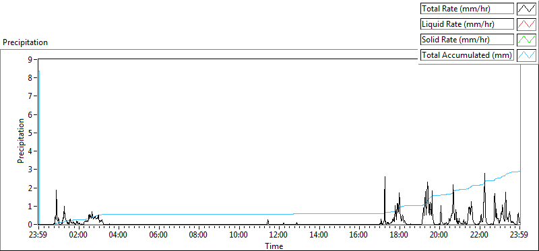Click the 5 y-axis tick label
Screen dimensions: 539x251
(30, 133)
